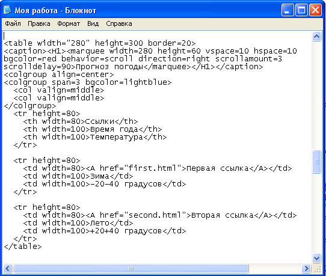Maximize the Блокнот window
326x276 pixels.
(x=301, y=10)
